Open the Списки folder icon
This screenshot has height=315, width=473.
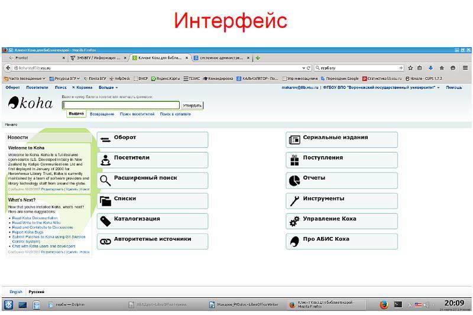tap(105, 201)
